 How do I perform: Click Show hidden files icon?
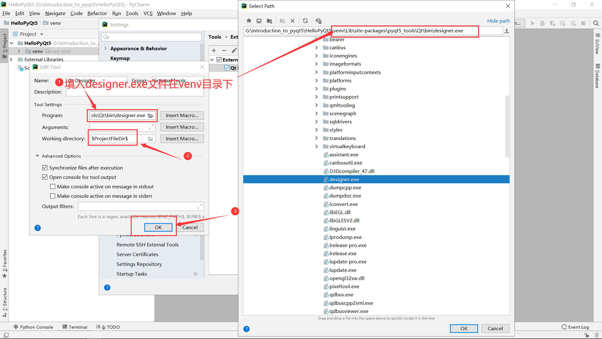pyautogui.click(x=319, y=21)
